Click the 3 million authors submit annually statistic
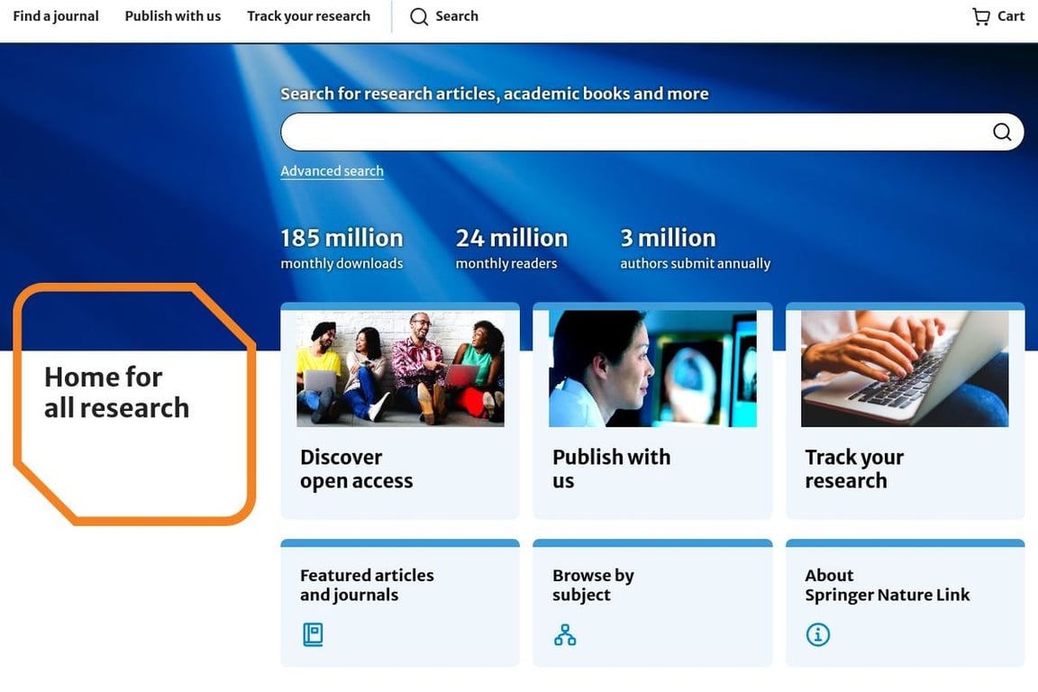Viewport: 1038px width, 692px height. [x=695, y=249]
